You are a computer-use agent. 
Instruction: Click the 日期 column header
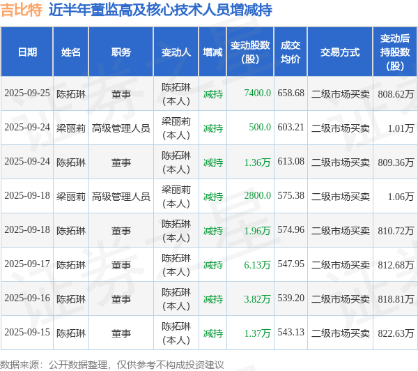(27, 52)
